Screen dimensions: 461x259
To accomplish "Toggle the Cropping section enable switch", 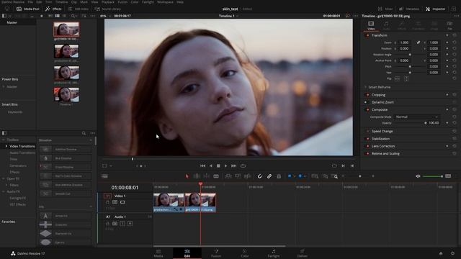I will point(367,95).
